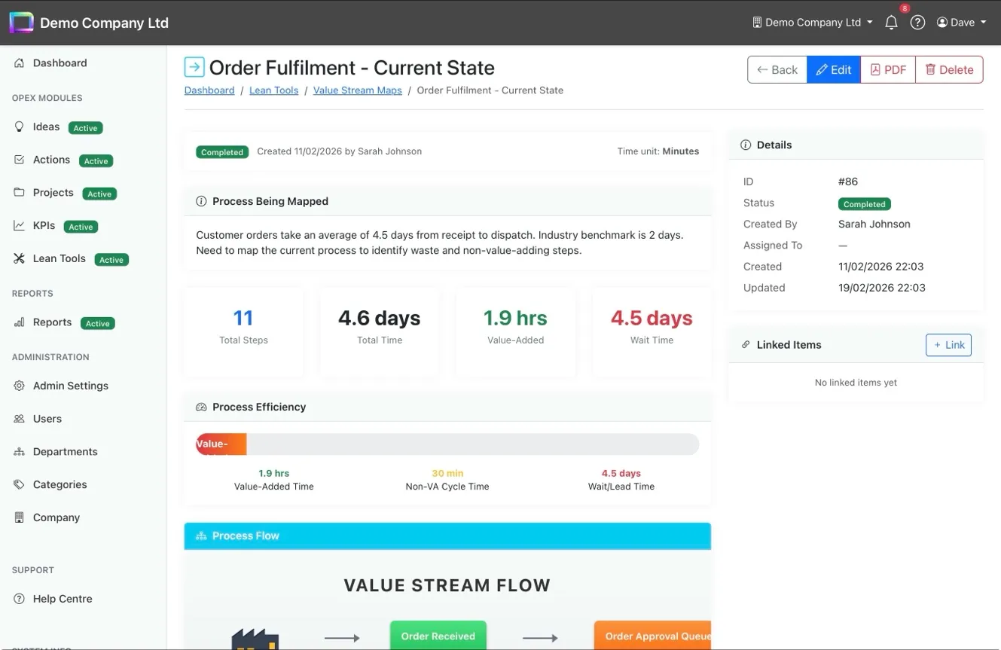This screenshot has height=650, width=1001.
Task: Expand the Dave user account menu
Action: (x=961, y=22)
